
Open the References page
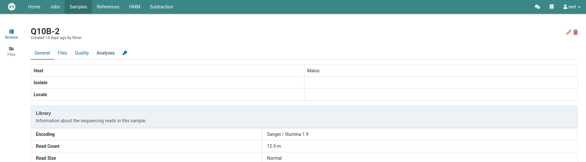(108, 7)
